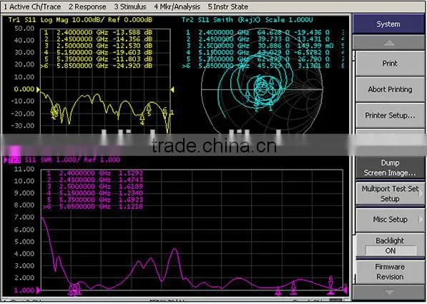Image resolution: width=427 pixels, height=304 pixels.
Task: Click Smith marker 1 readout 64.628 Ω
Action: (x=258, y=32)
